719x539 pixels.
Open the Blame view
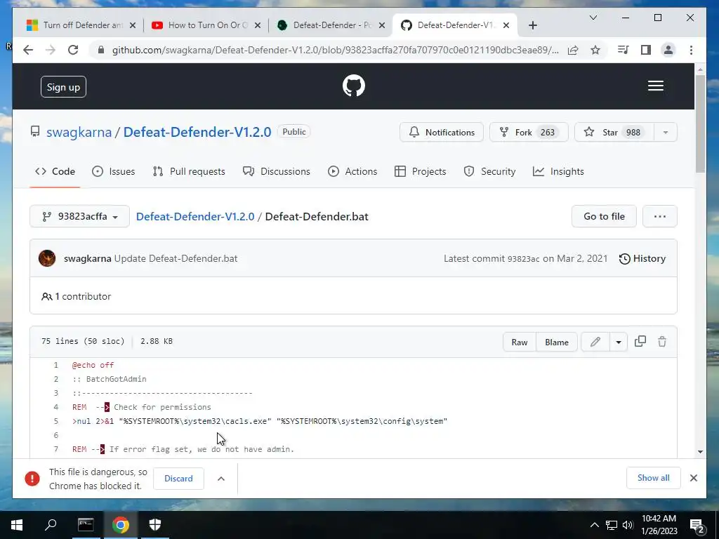coord(557,342)
